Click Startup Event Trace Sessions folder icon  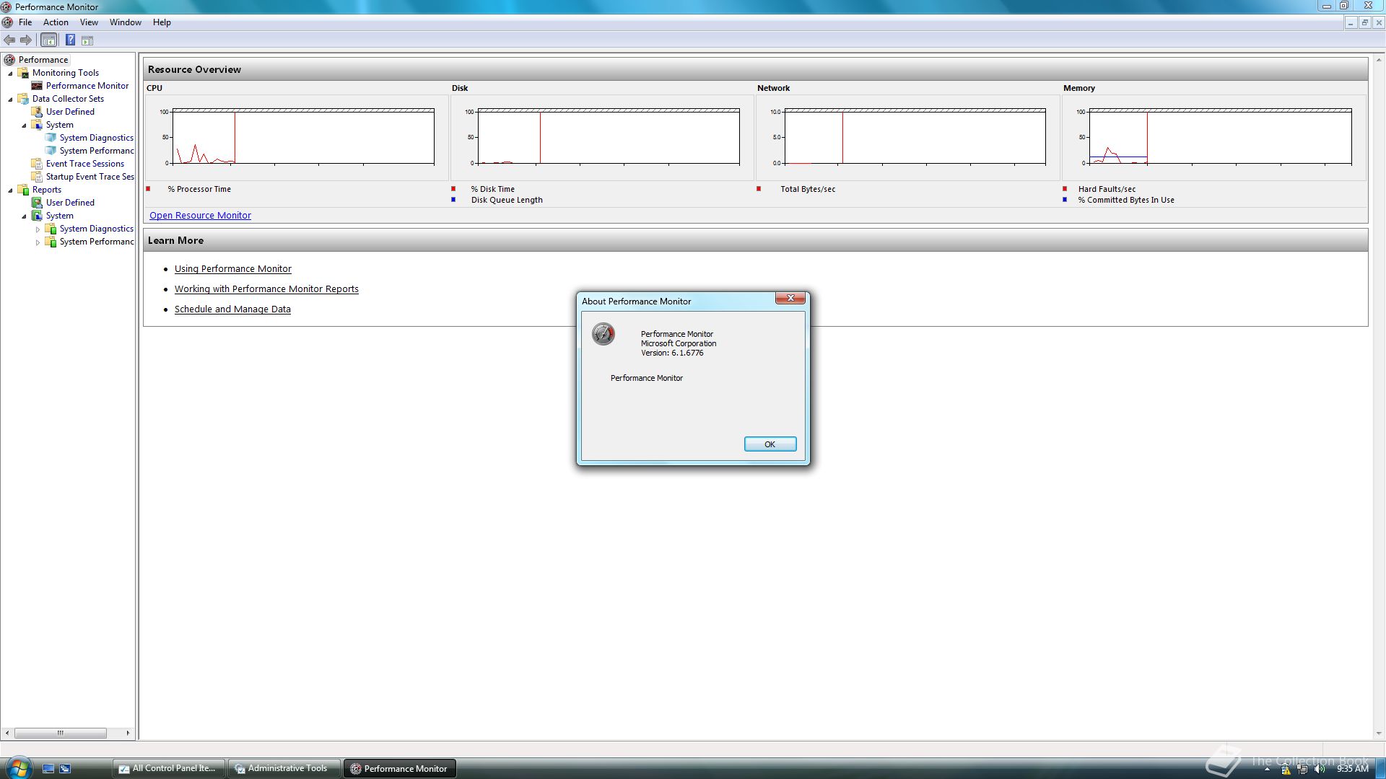click(37, 177)
